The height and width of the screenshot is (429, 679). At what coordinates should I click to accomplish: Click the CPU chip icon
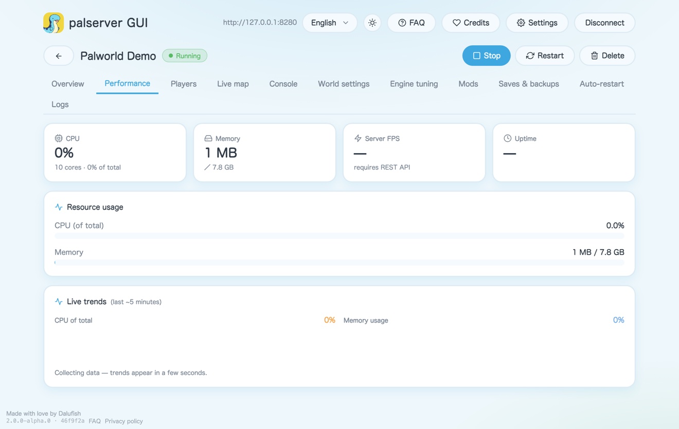coord(59,138)
